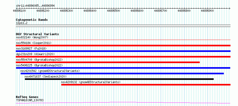This screenshot has height=106, width=238.
Task: Click the blue bar under nsv5498225
Action: coord(123,68)
